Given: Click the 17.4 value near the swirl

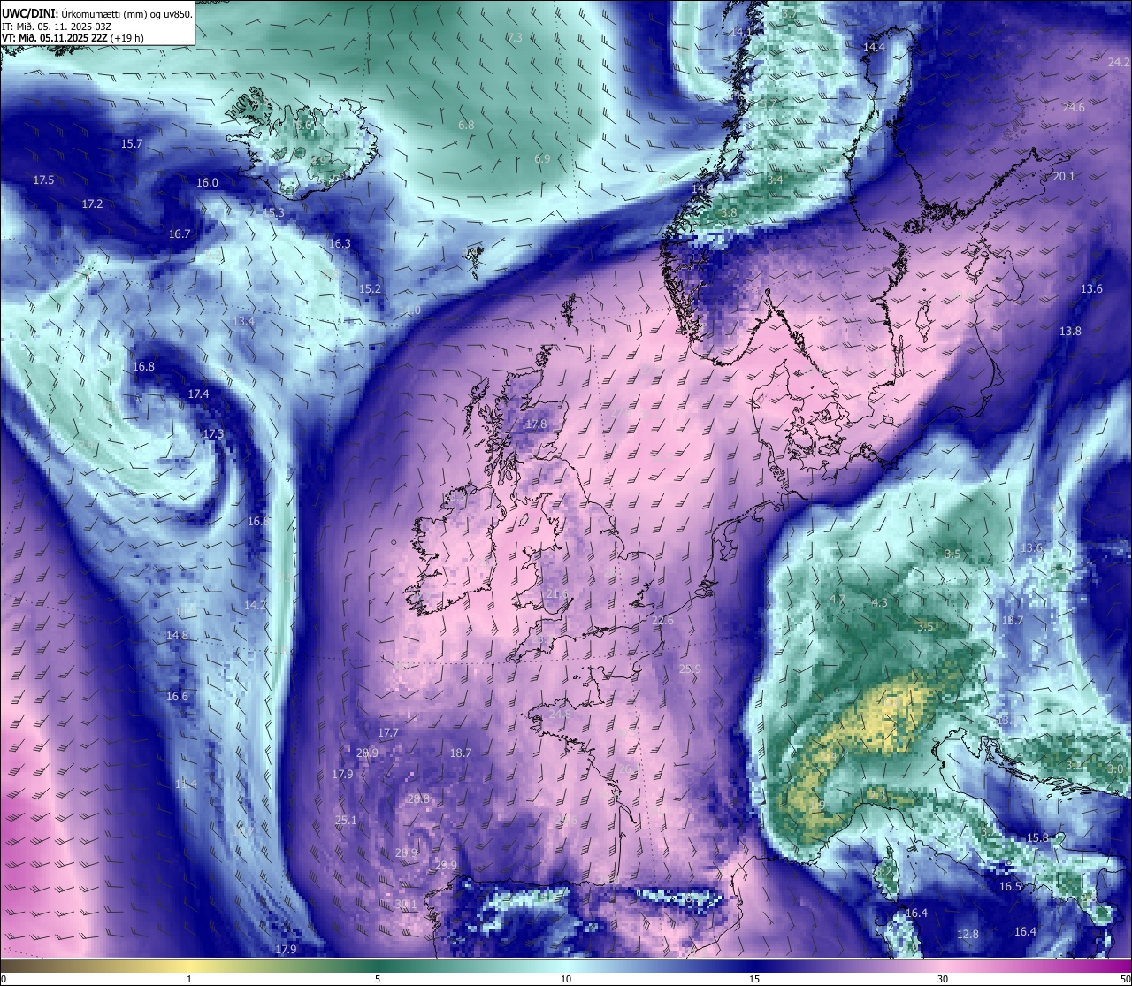Looking at the screenshot, I should (198, 394).
